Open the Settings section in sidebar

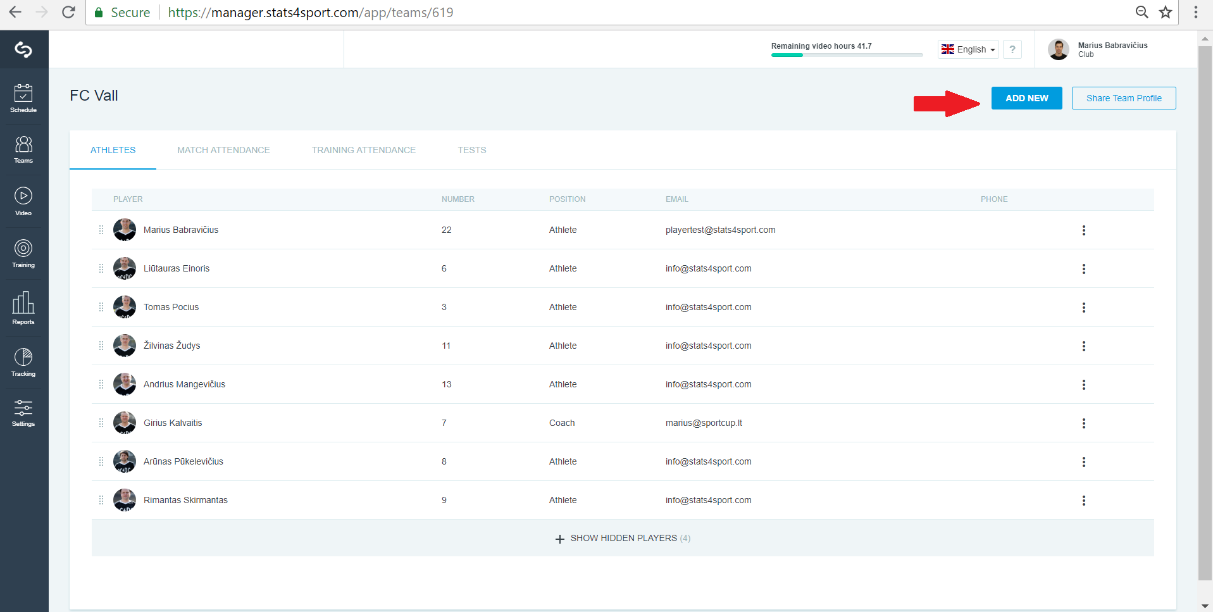pyautogui.click(x=23, y=413)
